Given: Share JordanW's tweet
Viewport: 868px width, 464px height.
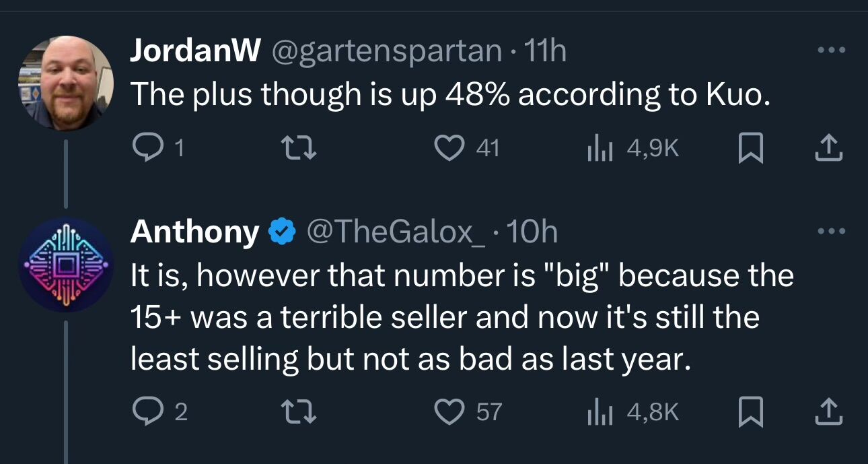Looking at the screenshot, I should [x=828, y=147].
